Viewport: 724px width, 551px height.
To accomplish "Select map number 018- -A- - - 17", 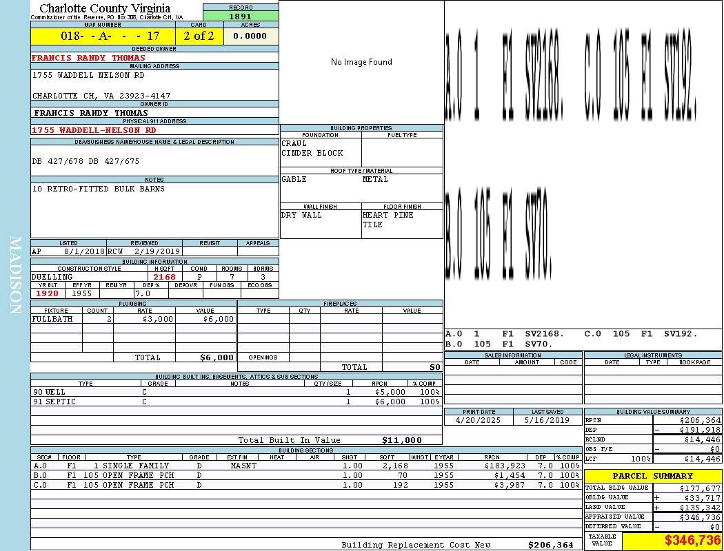I will point(110,36).
